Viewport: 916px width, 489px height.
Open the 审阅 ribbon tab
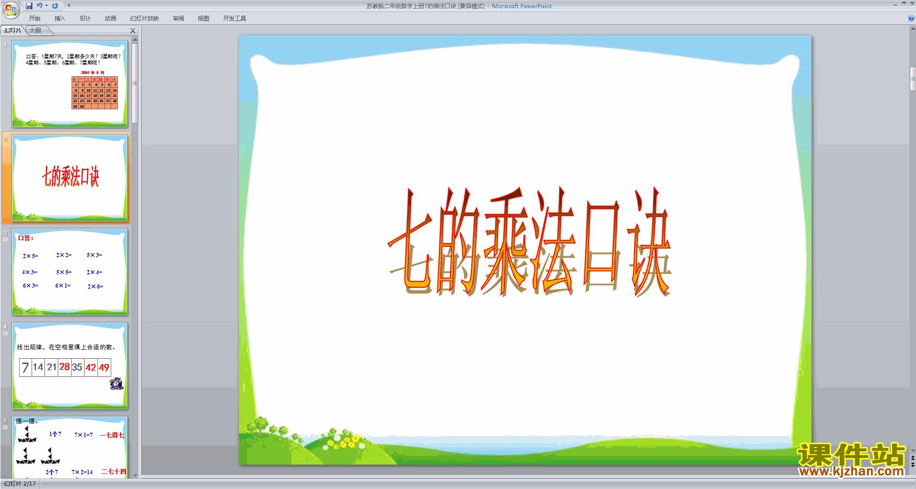[178, 19]
